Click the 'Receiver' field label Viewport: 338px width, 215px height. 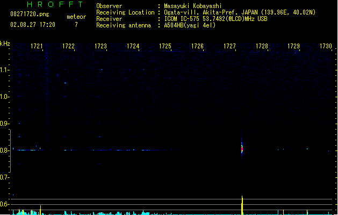(x=109, y=19)
